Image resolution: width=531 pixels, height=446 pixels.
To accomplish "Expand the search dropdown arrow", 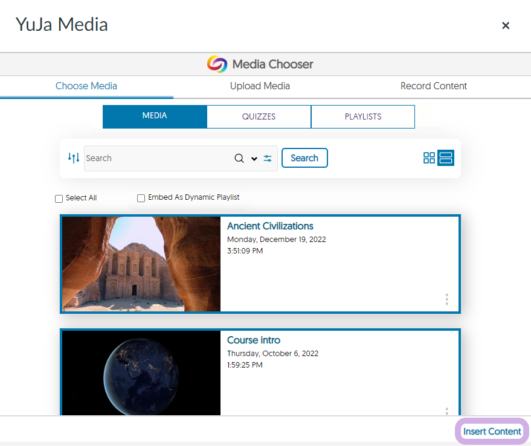I will [x=254, y=159].
